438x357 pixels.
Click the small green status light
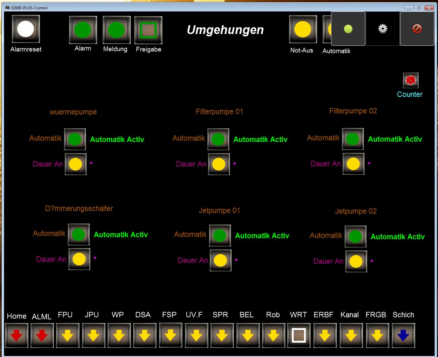[x=348, y=29]
